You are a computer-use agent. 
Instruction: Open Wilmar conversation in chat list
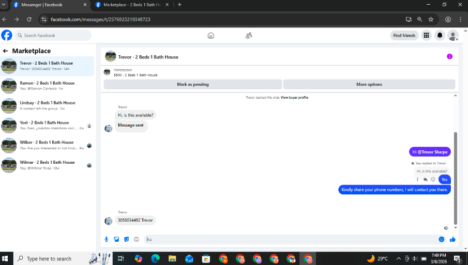tap(47, 165)
